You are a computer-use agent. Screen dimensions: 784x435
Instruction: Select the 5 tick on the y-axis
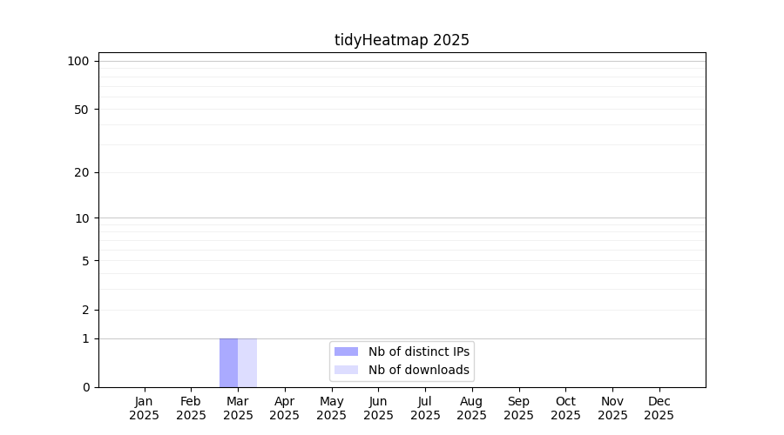(84, 261)
